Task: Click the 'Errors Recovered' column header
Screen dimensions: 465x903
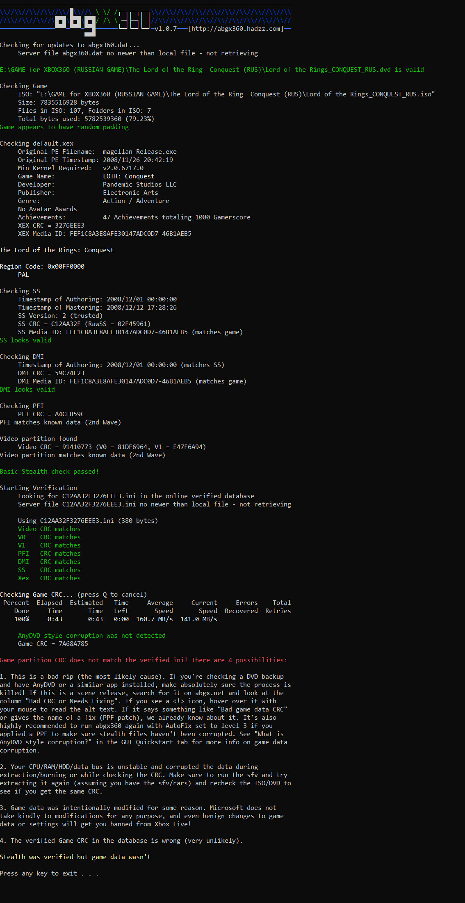Action: [242, 607]
